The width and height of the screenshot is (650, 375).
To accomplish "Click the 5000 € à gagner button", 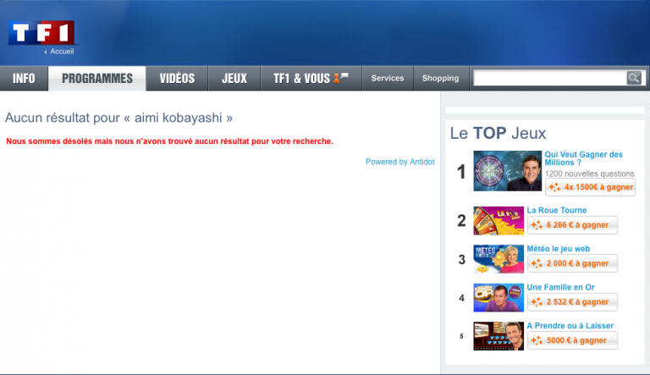I will tap(572, 340).
